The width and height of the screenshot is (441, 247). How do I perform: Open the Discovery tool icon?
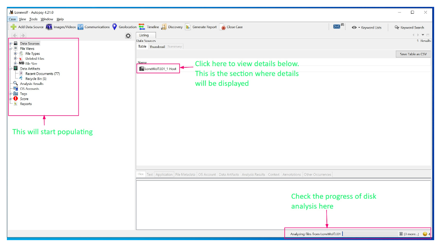(x=164, y=27)
